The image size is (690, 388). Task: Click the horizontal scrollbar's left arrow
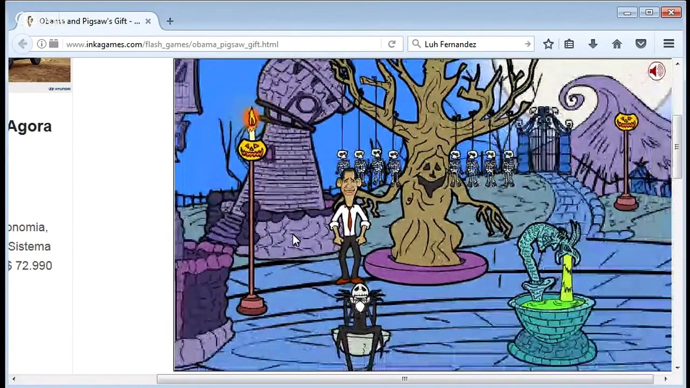coord(14,379)
